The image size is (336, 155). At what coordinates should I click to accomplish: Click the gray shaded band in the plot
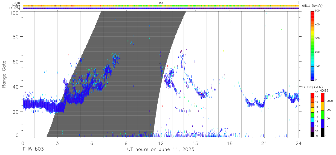[116, 74]
